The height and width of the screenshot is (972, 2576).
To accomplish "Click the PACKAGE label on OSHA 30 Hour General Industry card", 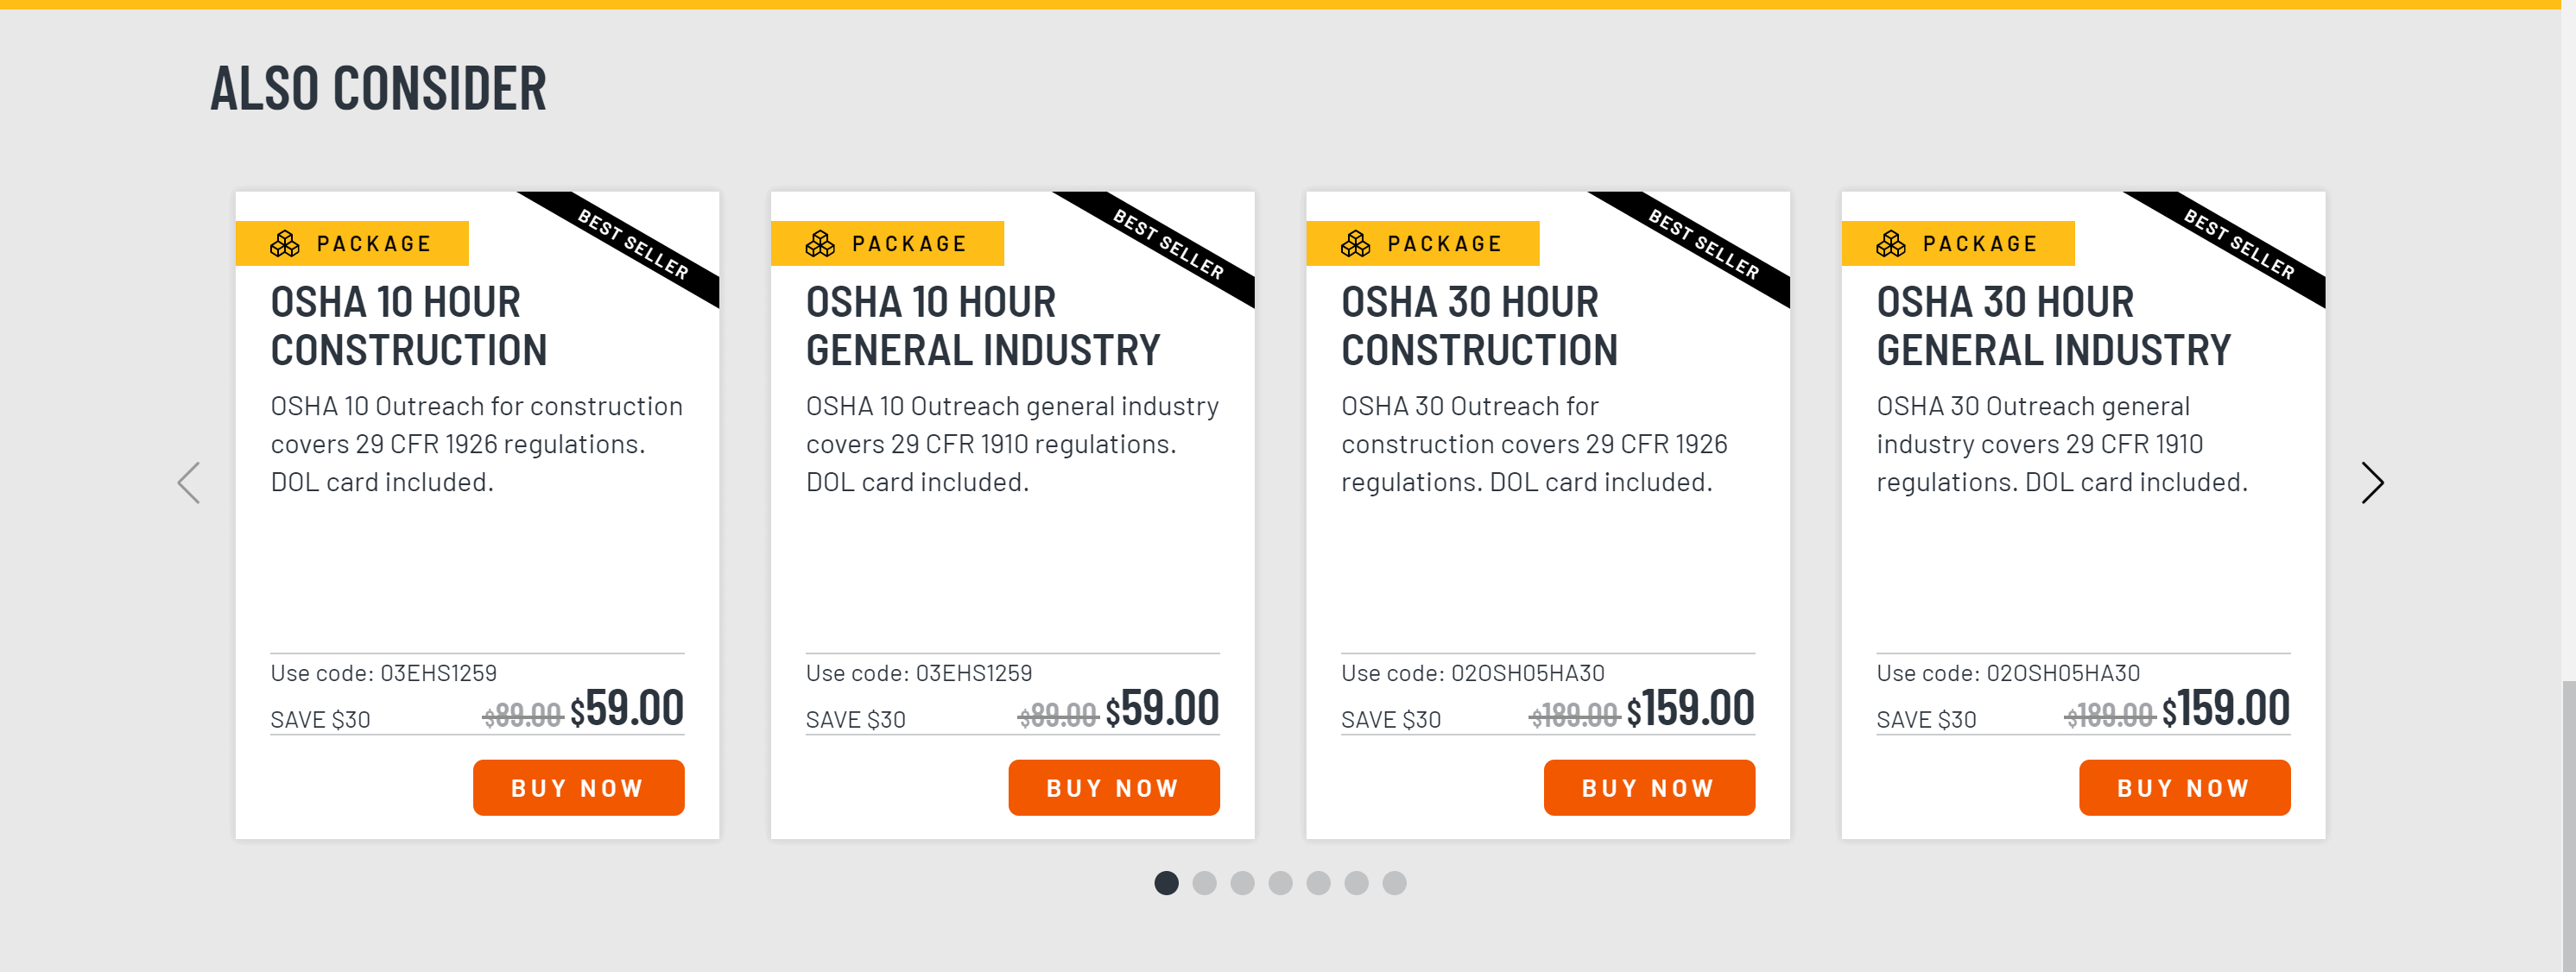I will click(1979, 244).
